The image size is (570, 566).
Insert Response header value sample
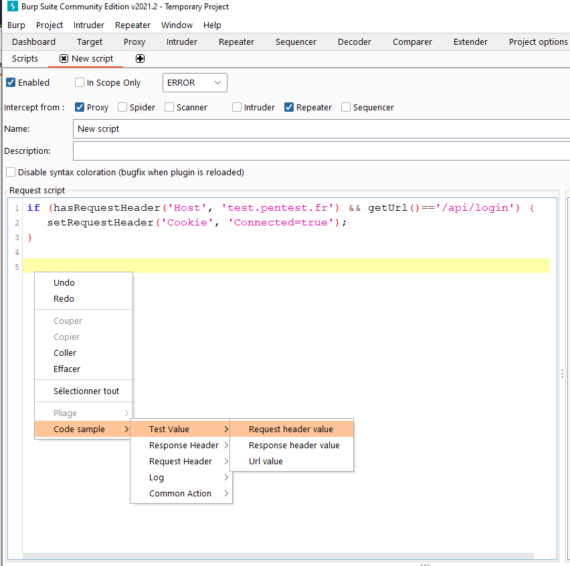[292, 445]
